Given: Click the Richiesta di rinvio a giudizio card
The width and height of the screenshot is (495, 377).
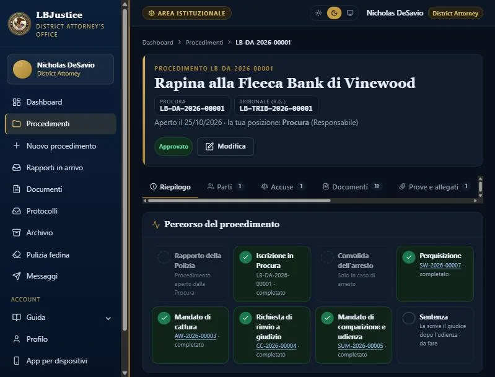Looking at the screenshot, I should pos(272,335).
